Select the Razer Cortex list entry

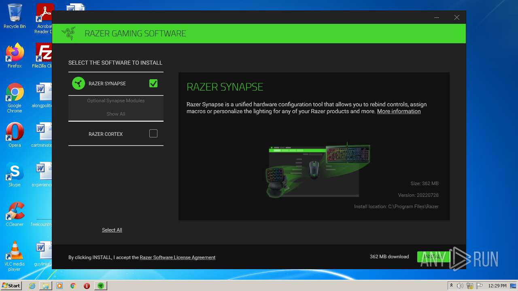[116, 134]
